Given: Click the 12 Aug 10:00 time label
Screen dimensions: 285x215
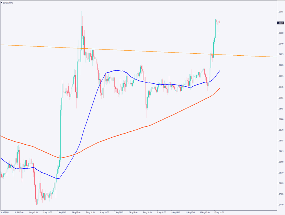Looking at the screenshot, I should 190,212.
